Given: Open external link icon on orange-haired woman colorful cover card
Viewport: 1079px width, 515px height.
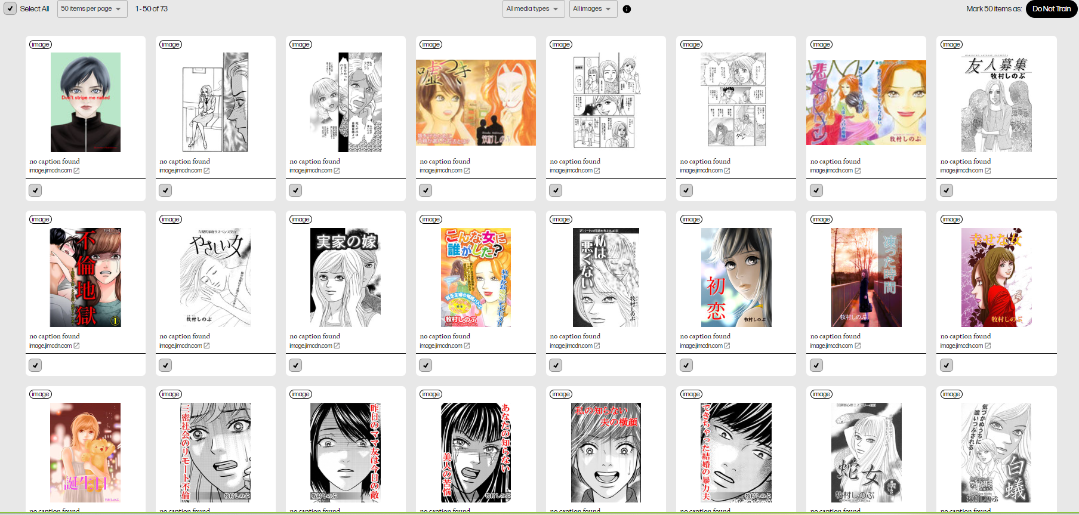Looking at the screenshot, I should [858, 171].
